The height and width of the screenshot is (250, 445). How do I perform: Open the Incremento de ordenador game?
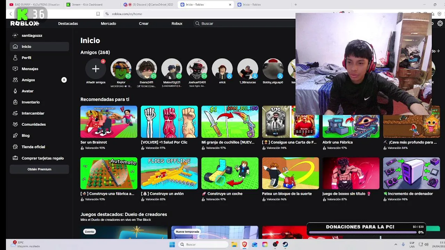411,173
